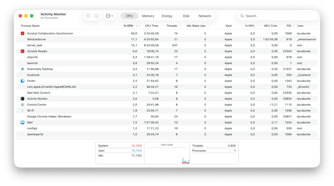This screenshot has width=334, height=186.
Task: Click the chevron next to the % CPU header
Action: pos(136,26)
